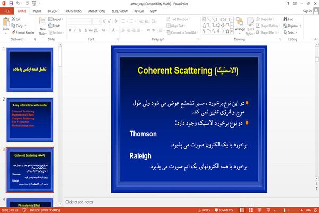Image resolution: width=319 pixels, height=213 pixels.
Task: Switch to the INSERT tab
Action: pos(37,11)
